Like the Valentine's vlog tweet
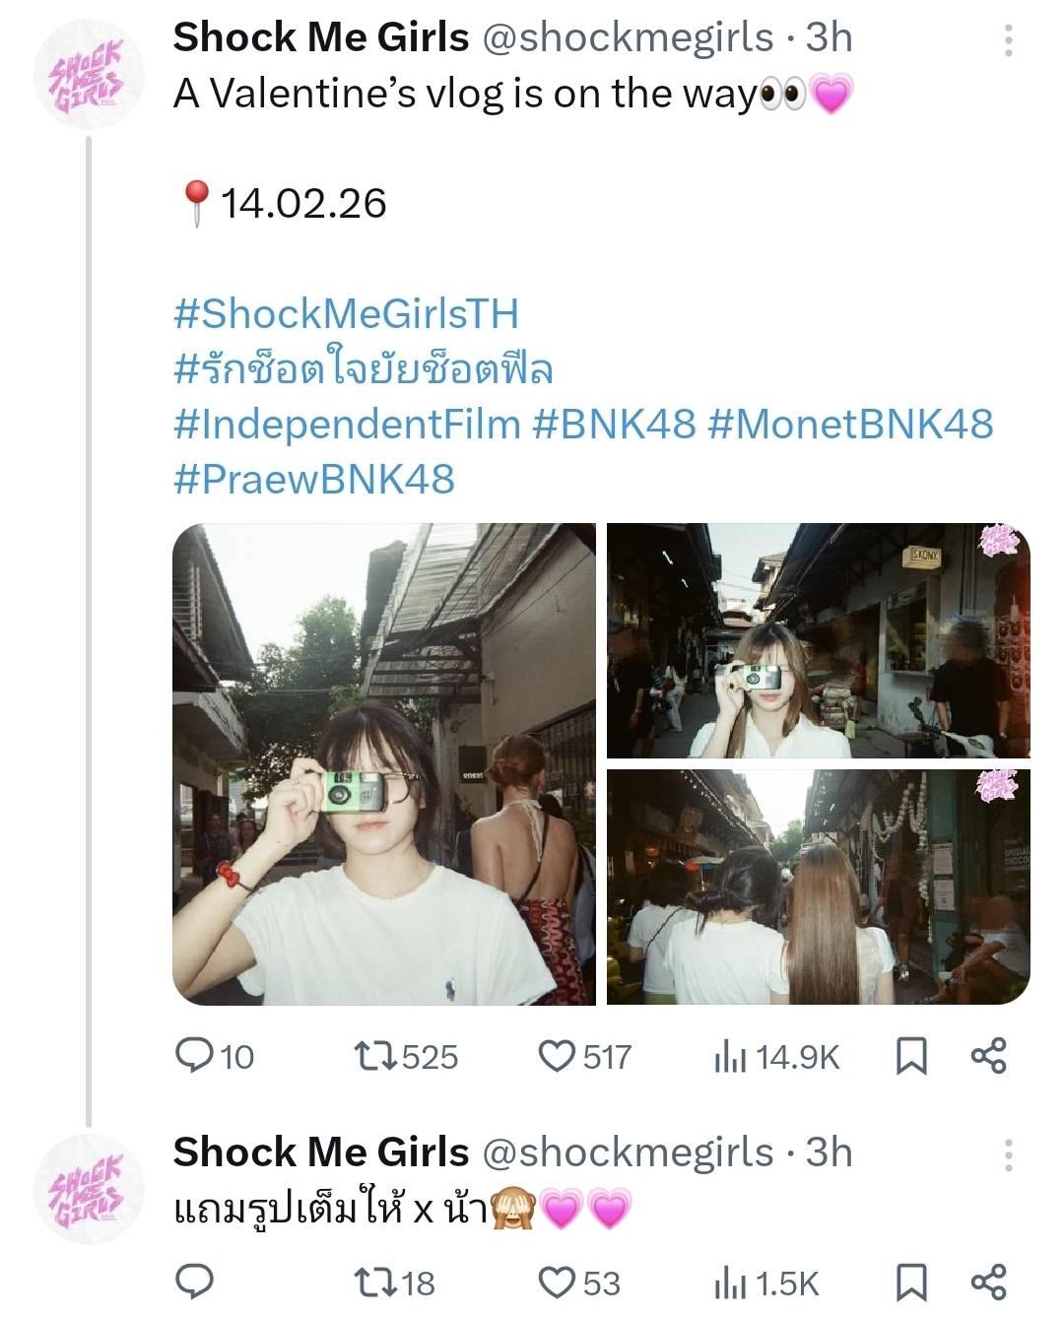Viewport: 1064px width, 1317px height. (x=557, y=1056)
